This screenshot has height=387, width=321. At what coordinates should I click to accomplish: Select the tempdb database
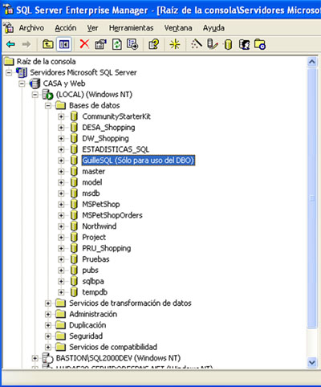95,292
